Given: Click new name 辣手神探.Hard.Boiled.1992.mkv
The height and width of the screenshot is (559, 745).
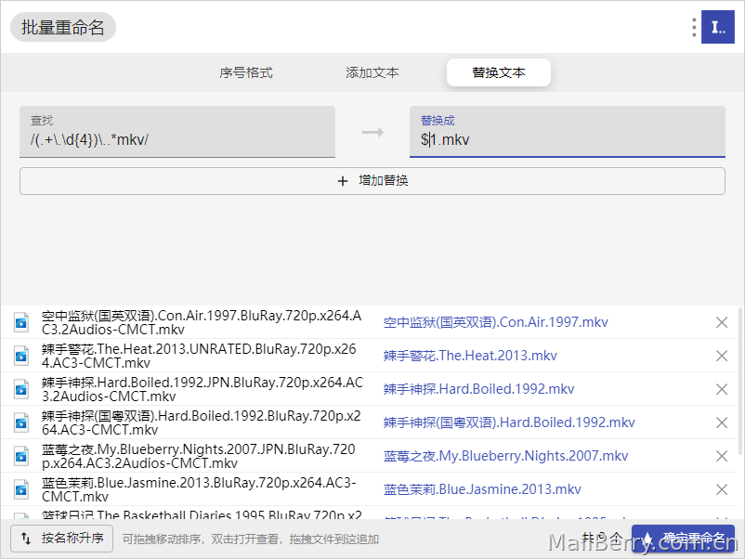Looking at the screenshot, I should (479, 389).
